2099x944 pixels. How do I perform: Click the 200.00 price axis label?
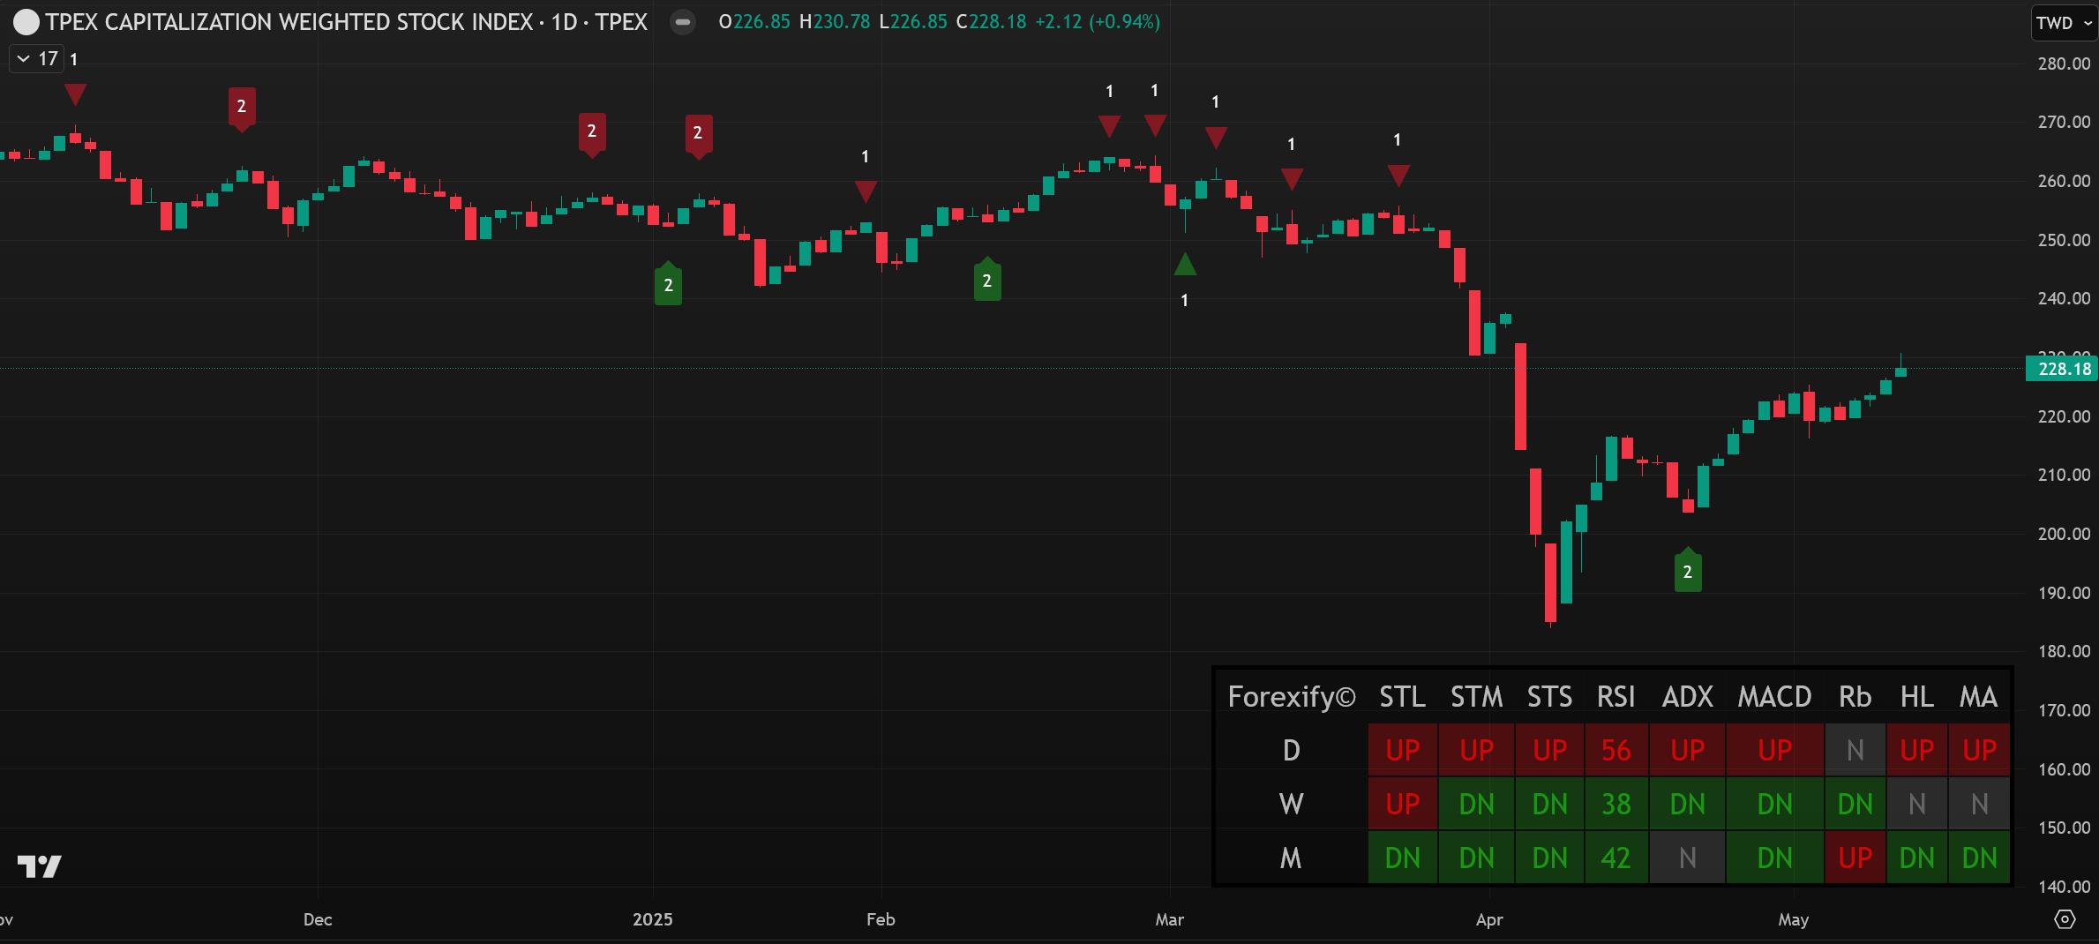pyautogui.click(x=2063, y=534)
